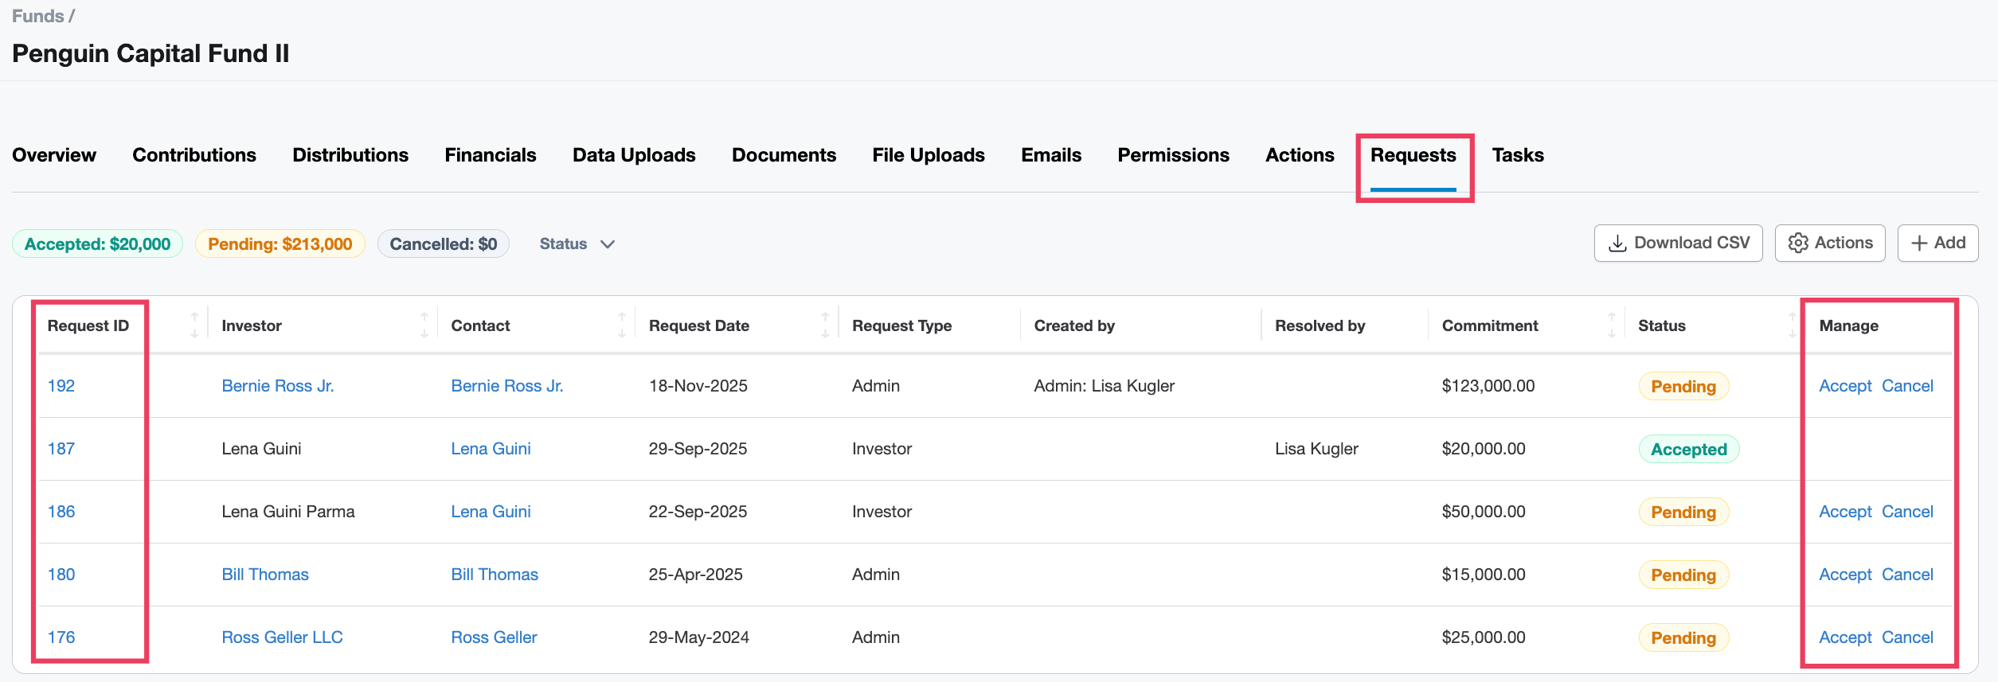Filter by Pending: $213,000 pill
1998x682 pixels.
pyautogui.click(x=280, y=244)
